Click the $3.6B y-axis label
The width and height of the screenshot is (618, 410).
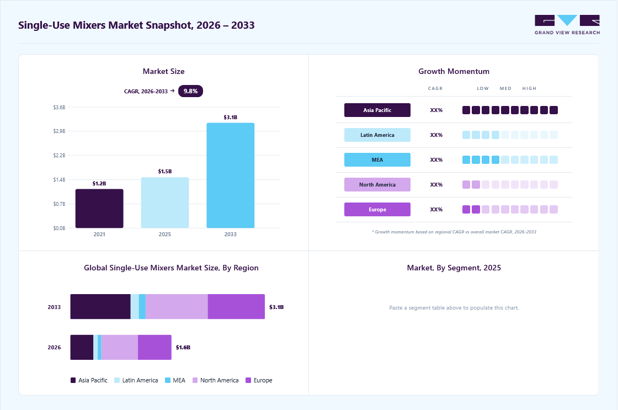coord(60,107)
